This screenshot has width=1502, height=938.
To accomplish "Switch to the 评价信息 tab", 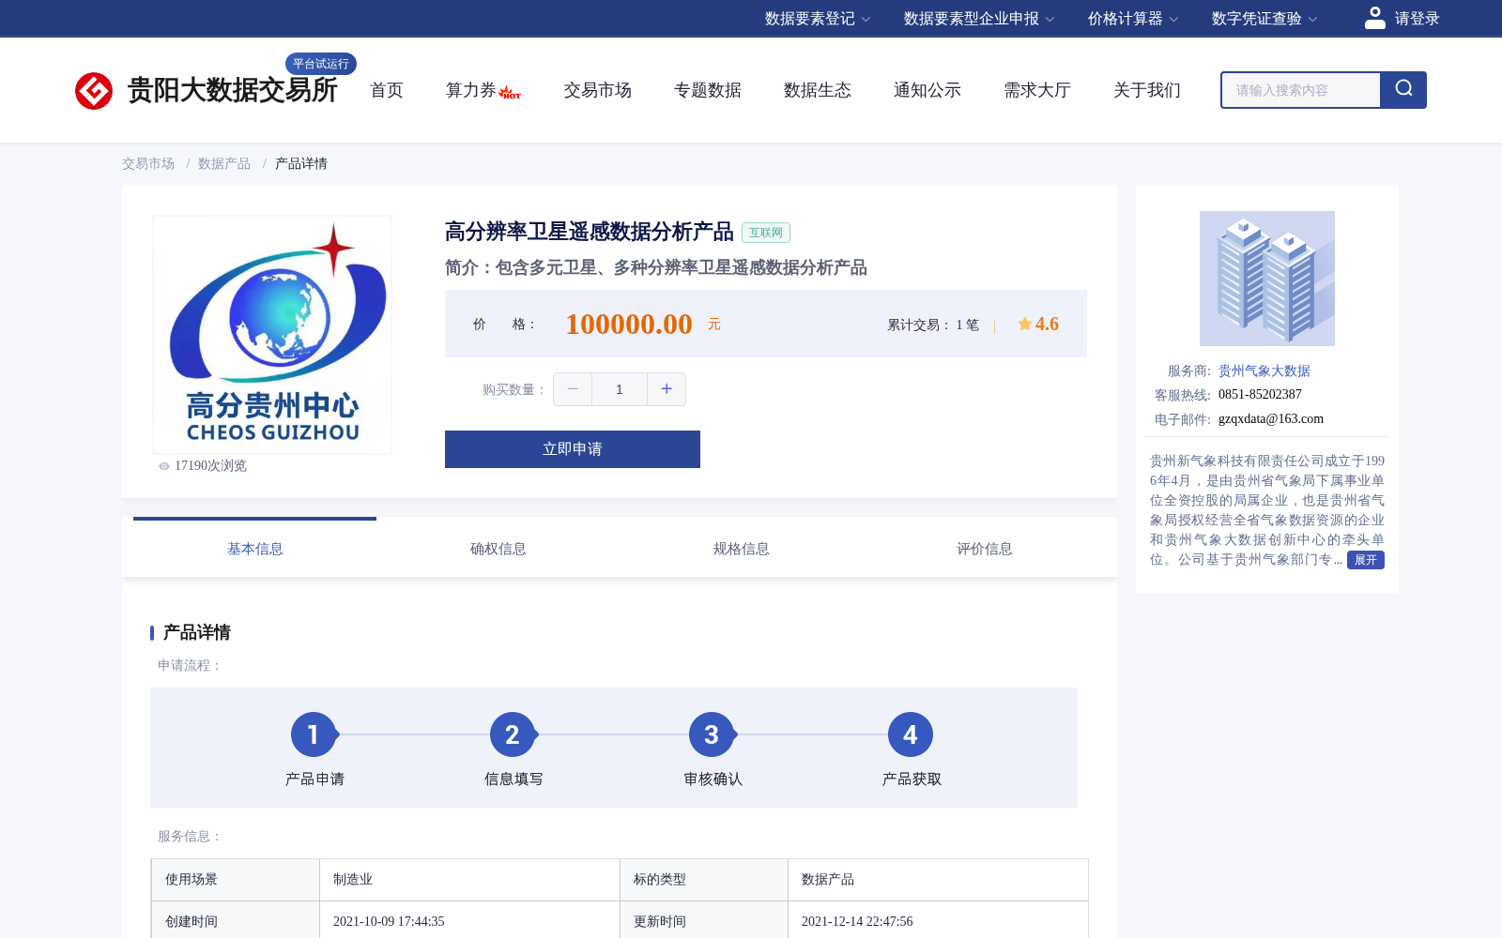I will pos(984,549).
